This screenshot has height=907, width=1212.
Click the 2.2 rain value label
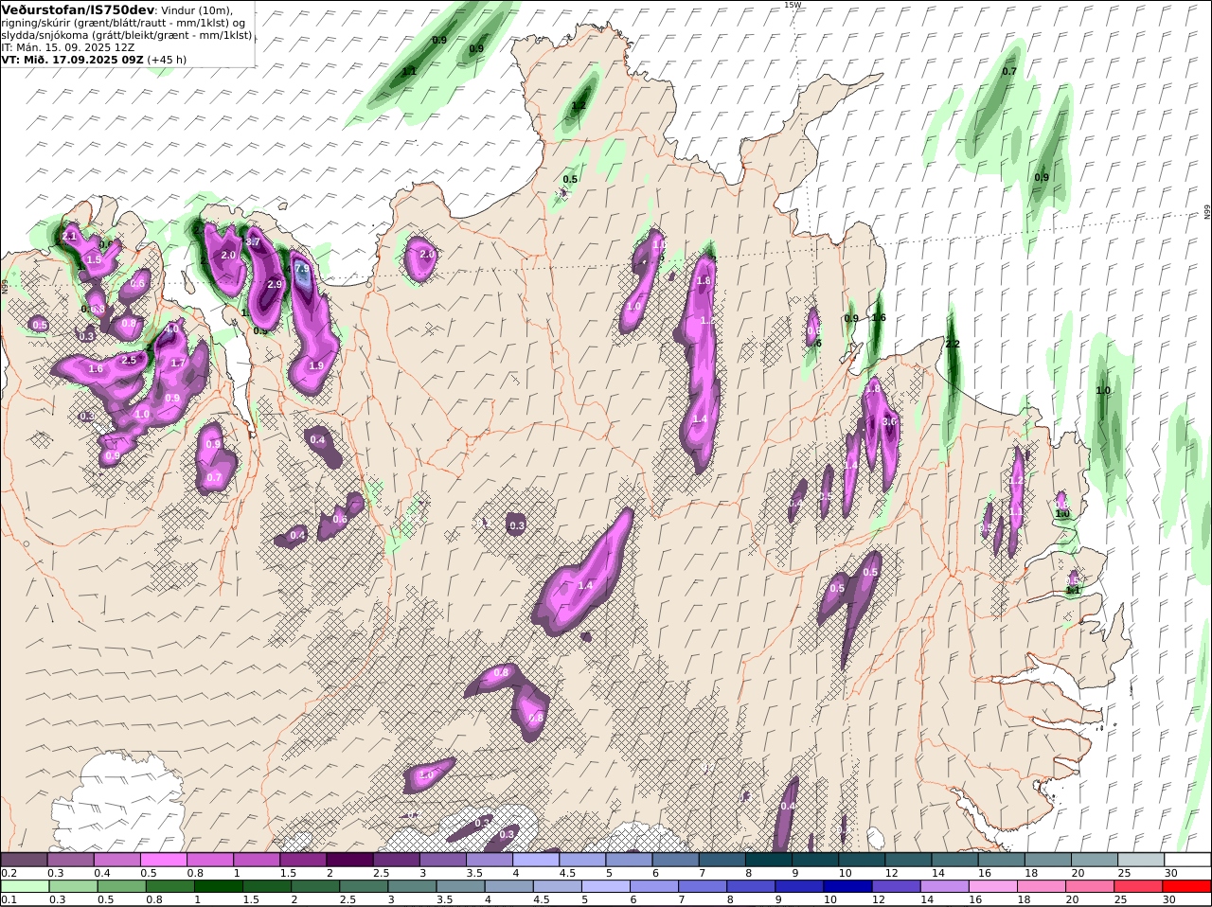953,345
